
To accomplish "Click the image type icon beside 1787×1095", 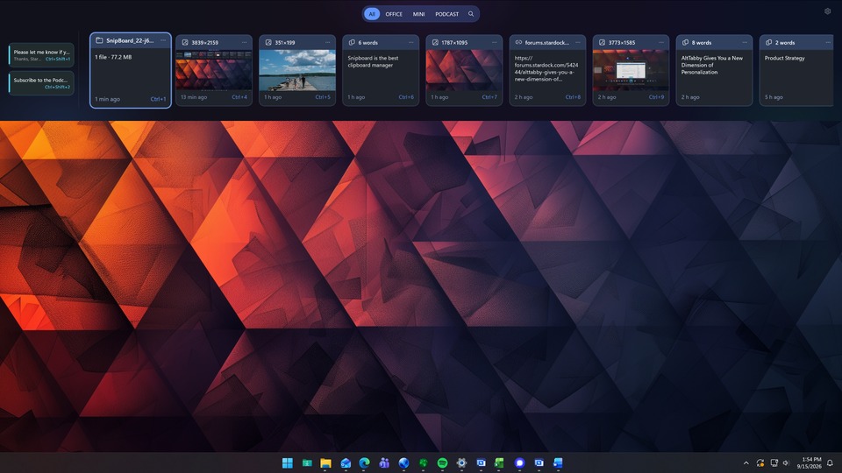I will coord(435,42).
